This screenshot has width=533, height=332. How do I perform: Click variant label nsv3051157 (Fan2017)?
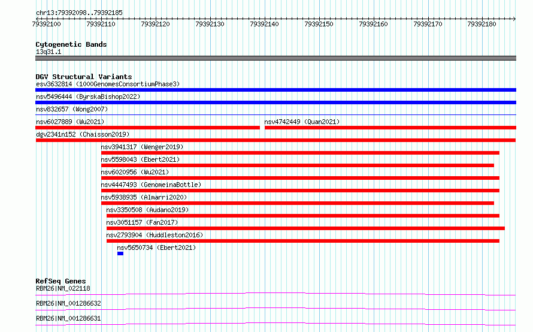[x=142, y=222]
